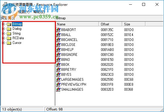
Task: Select the PREVIEWGLYPH resource name
Action: (x=74, y=85)
